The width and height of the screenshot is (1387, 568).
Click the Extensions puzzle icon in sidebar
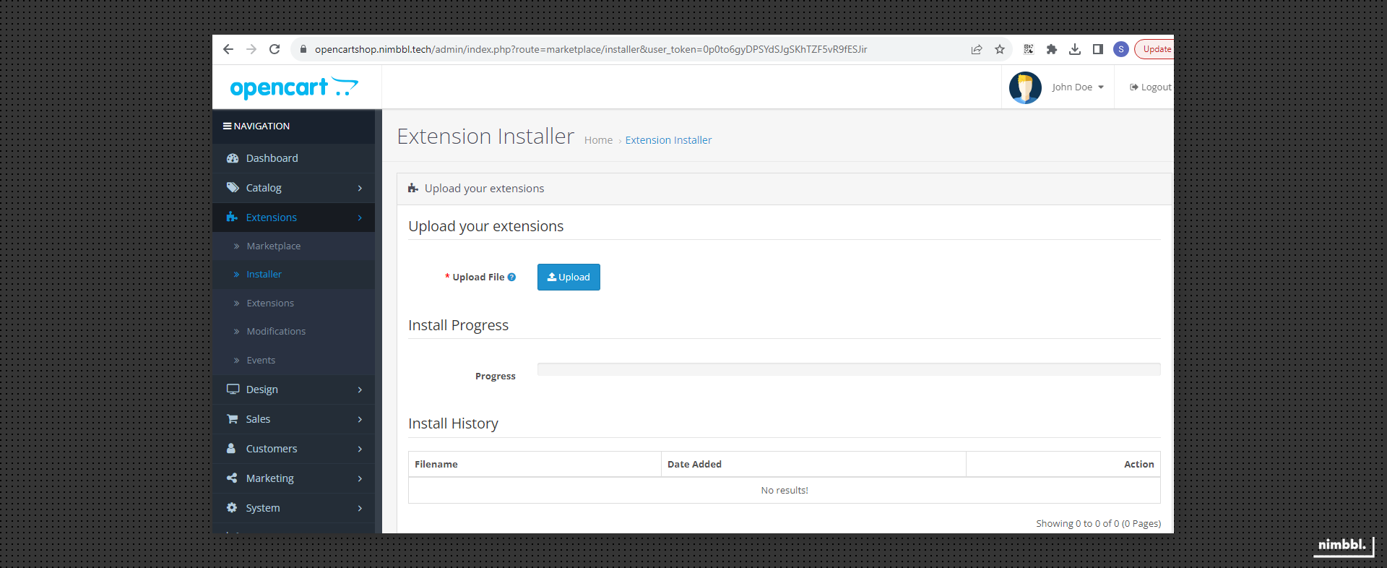coord(232,217)
